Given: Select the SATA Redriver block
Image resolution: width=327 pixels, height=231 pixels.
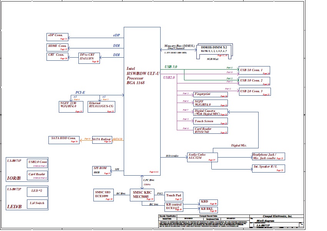Looking at the screenshot, I should (x=102, y=140).
